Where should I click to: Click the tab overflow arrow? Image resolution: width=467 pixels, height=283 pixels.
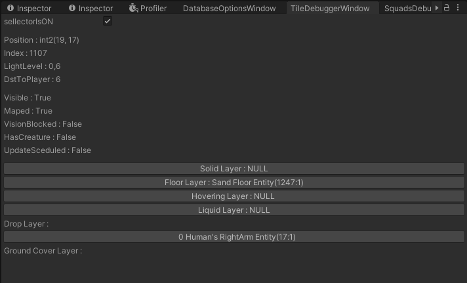click(437, 8)
